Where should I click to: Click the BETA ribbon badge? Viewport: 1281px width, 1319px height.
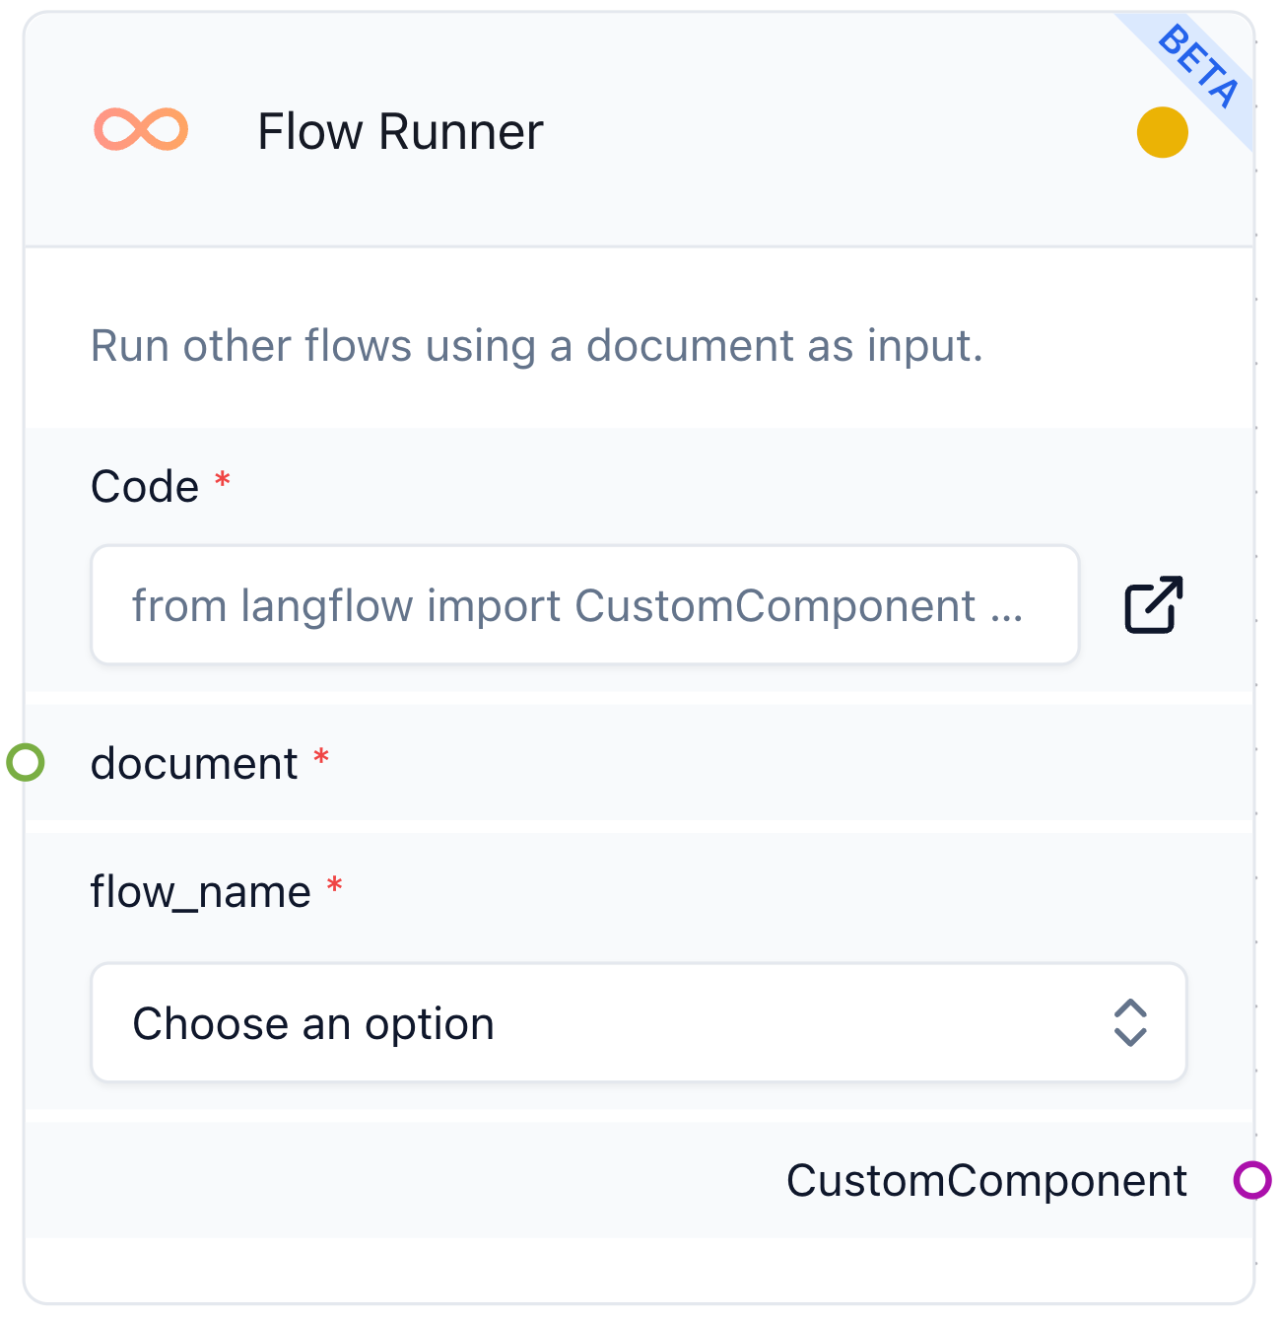(x=1196, y=67)
